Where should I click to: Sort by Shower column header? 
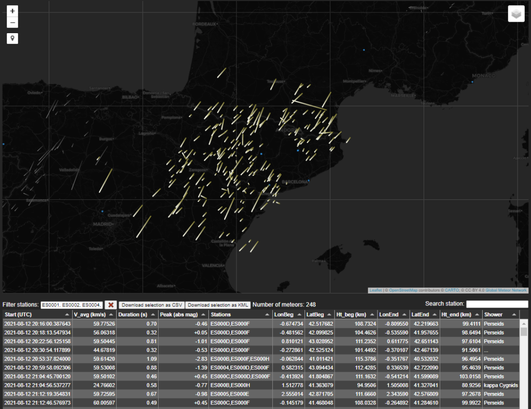click(x=500, y=314)
